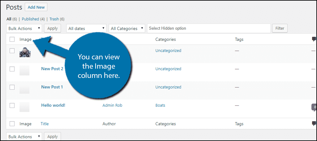Viewport: 317px width, 141px height.
Task: Toggle the select-all checkbox in table header
Action: tap(12, 39)
